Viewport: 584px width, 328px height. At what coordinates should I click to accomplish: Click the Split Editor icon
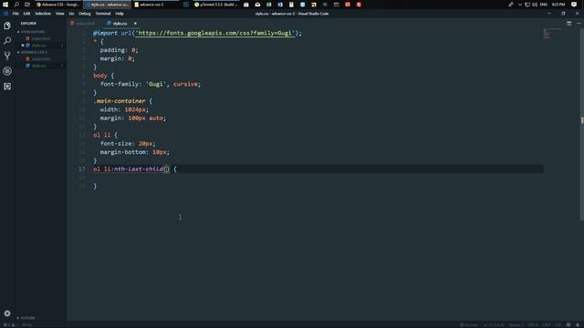point(568,24)
